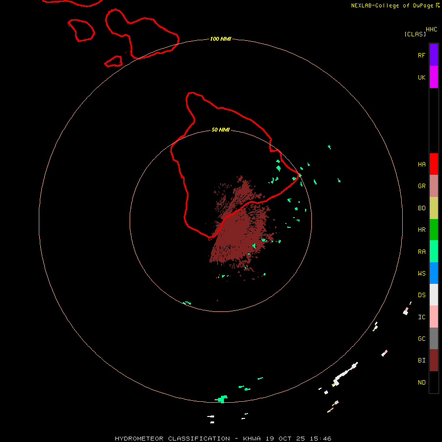
Task: Click the DS legend label
Action: (x=421, y=295)
